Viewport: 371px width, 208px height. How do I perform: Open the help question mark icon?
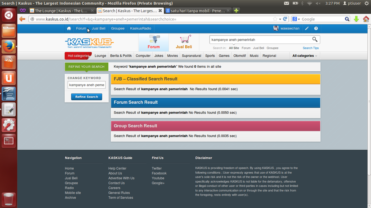pyautogui.click(x=316, y=28)
